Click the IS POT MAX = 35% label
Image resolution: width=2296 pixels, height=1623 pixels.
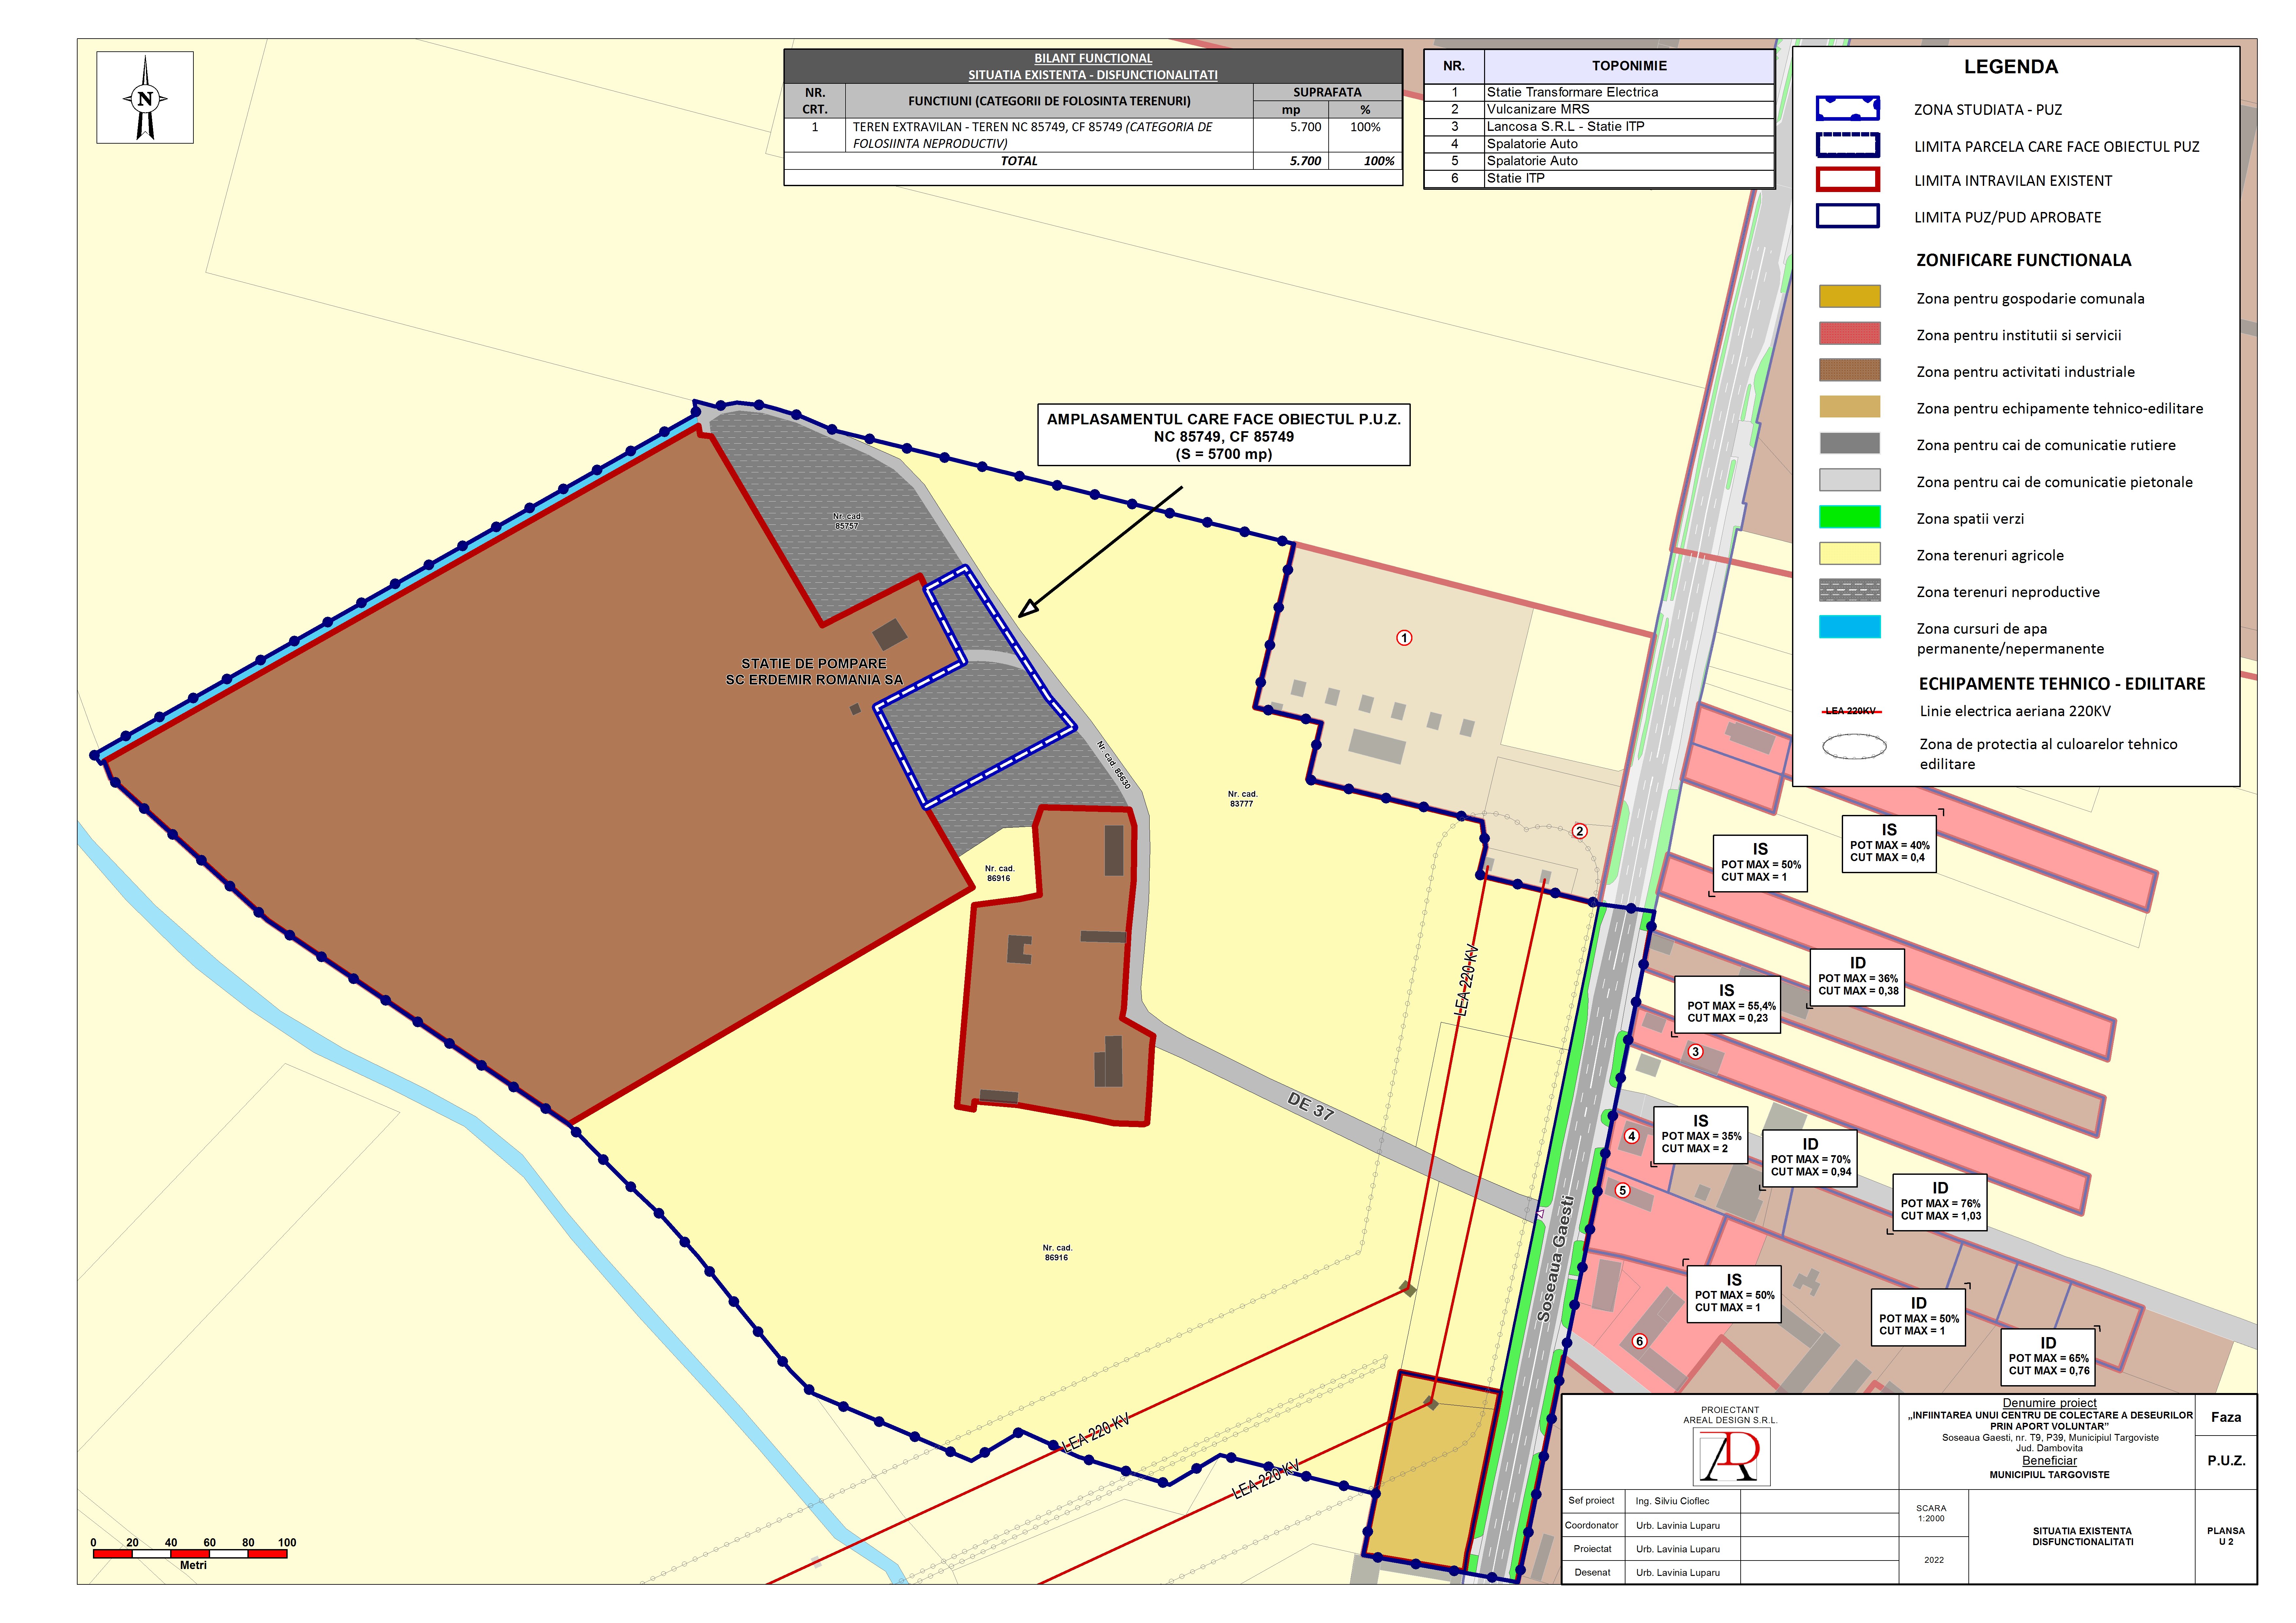pyautogui.click(x=1701, y=1135)
